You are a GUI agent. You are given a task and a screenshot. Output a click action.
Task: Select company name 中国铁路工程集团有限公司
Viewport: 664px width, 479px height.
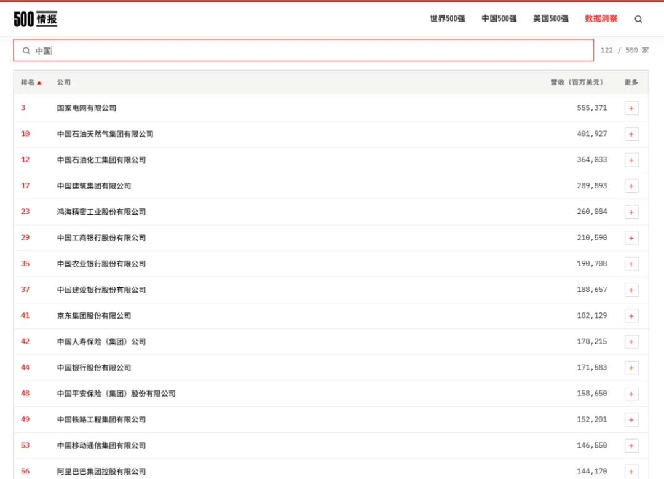click(101, 420)
